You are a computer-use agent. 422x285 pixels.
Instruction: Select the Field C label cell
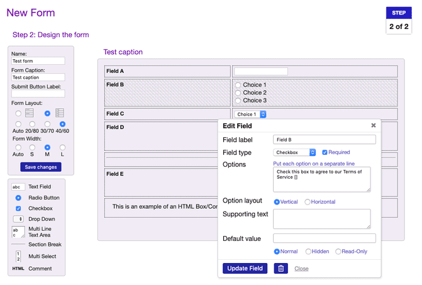pos(167,114)
